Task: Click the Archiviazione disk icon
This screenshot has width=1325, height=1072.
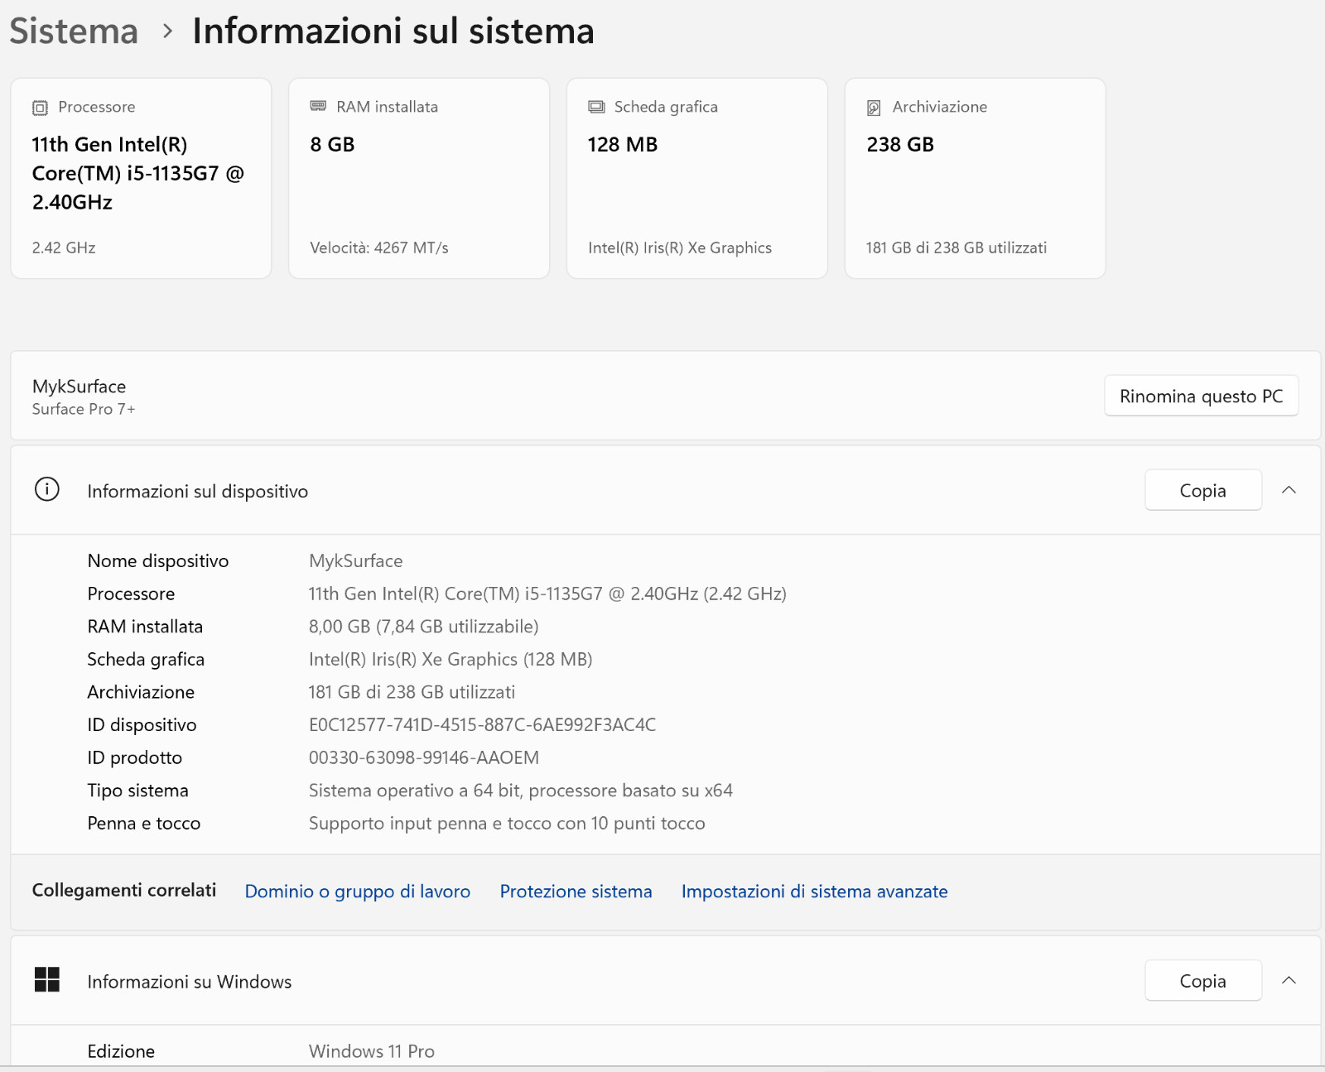Action: (x=874, y=108)
